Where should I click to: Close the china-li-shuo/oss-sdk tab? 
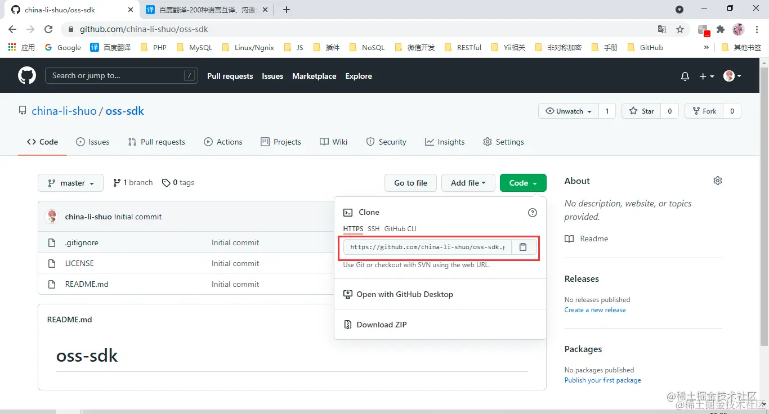131,10
